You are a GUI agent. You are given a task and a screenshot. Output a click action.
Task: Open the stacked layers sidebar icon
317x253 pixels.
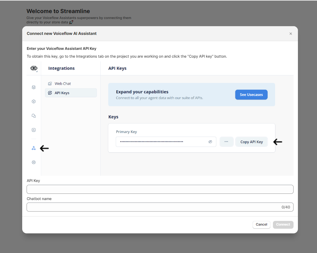tap(34, 87)
